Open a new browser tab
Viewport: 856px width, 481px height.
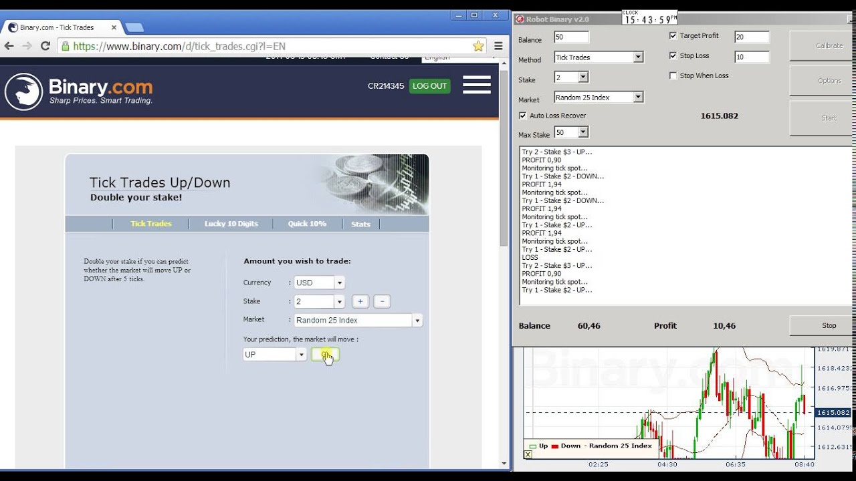click(x=134, y=27)
